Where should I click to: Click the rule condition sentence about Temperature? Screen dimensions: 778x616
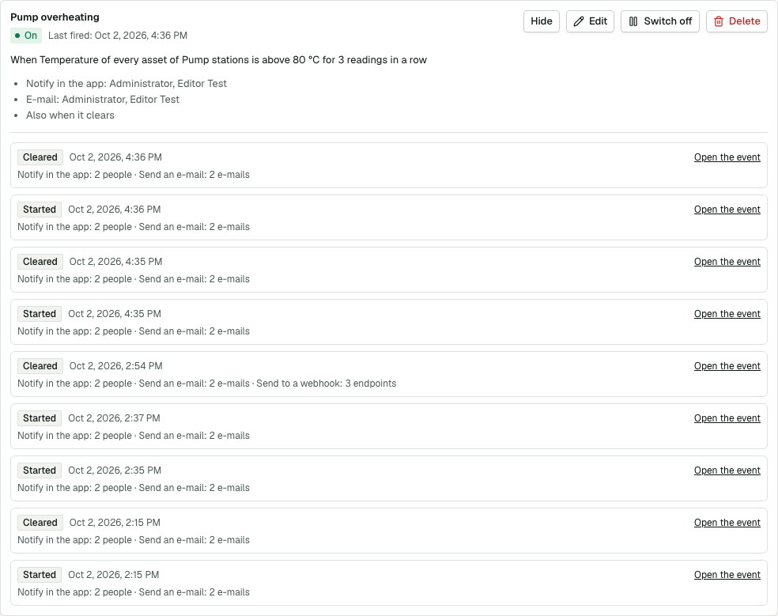point(219,60)
